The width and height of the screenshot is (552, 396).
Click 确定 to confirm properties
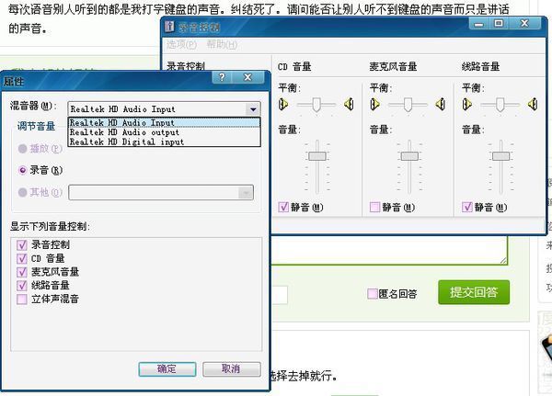tap(167, 369)
